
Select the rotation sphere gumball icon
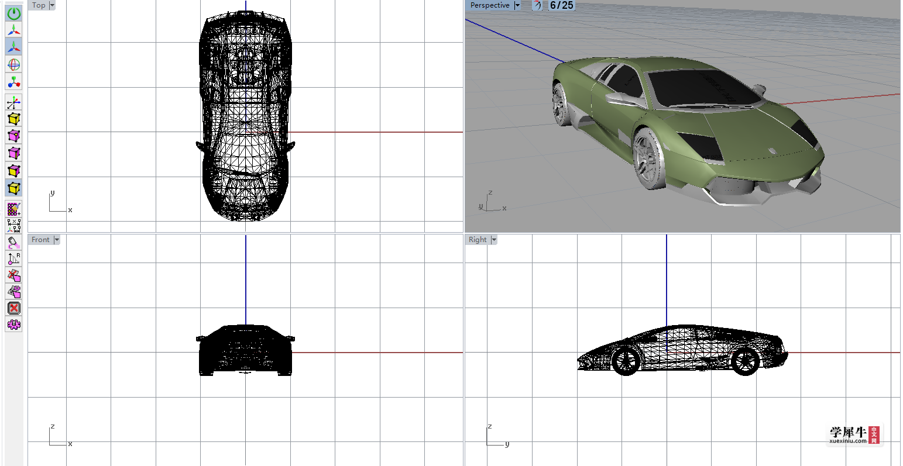coord(14,64)
